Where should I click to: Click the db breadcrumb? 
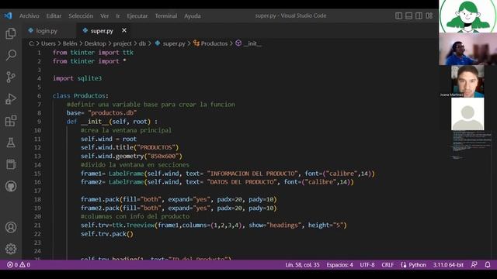[x=142, y=43]
